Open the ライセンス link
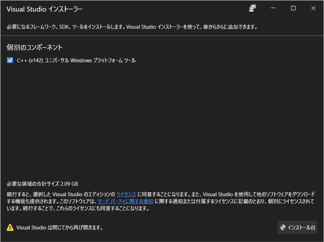 point(126,194)
